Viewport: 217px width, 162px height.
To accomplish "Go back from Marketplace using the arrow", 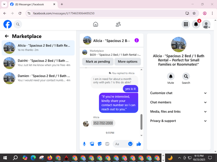I will click(7, 36).
